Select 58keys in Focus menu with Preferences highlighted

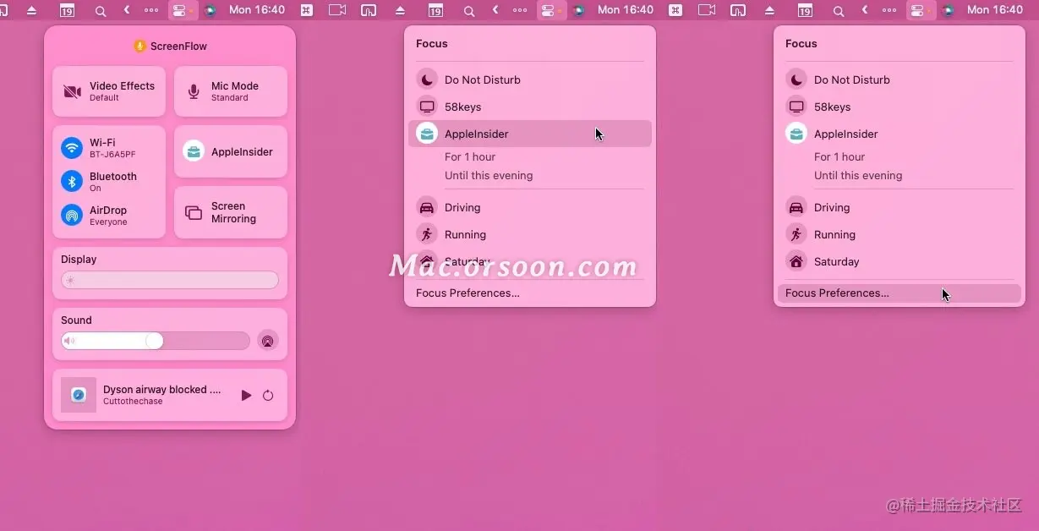coord(899,107)
